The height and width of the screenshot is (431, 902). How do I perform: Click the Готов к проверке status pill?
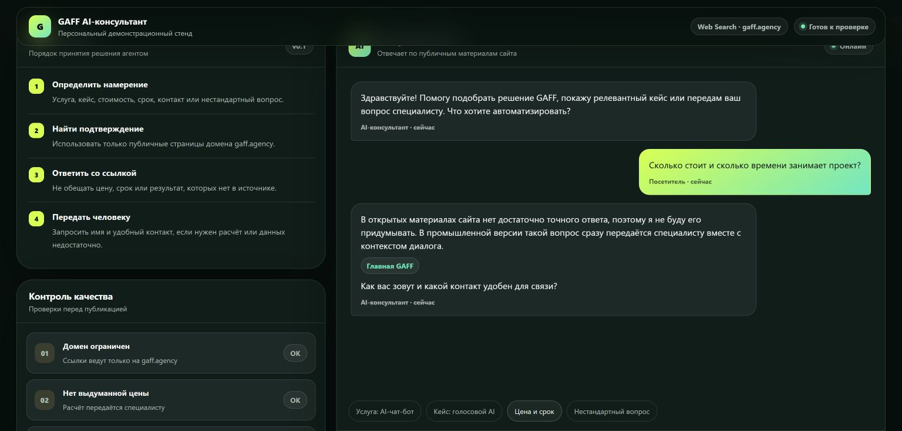(834, 26)
